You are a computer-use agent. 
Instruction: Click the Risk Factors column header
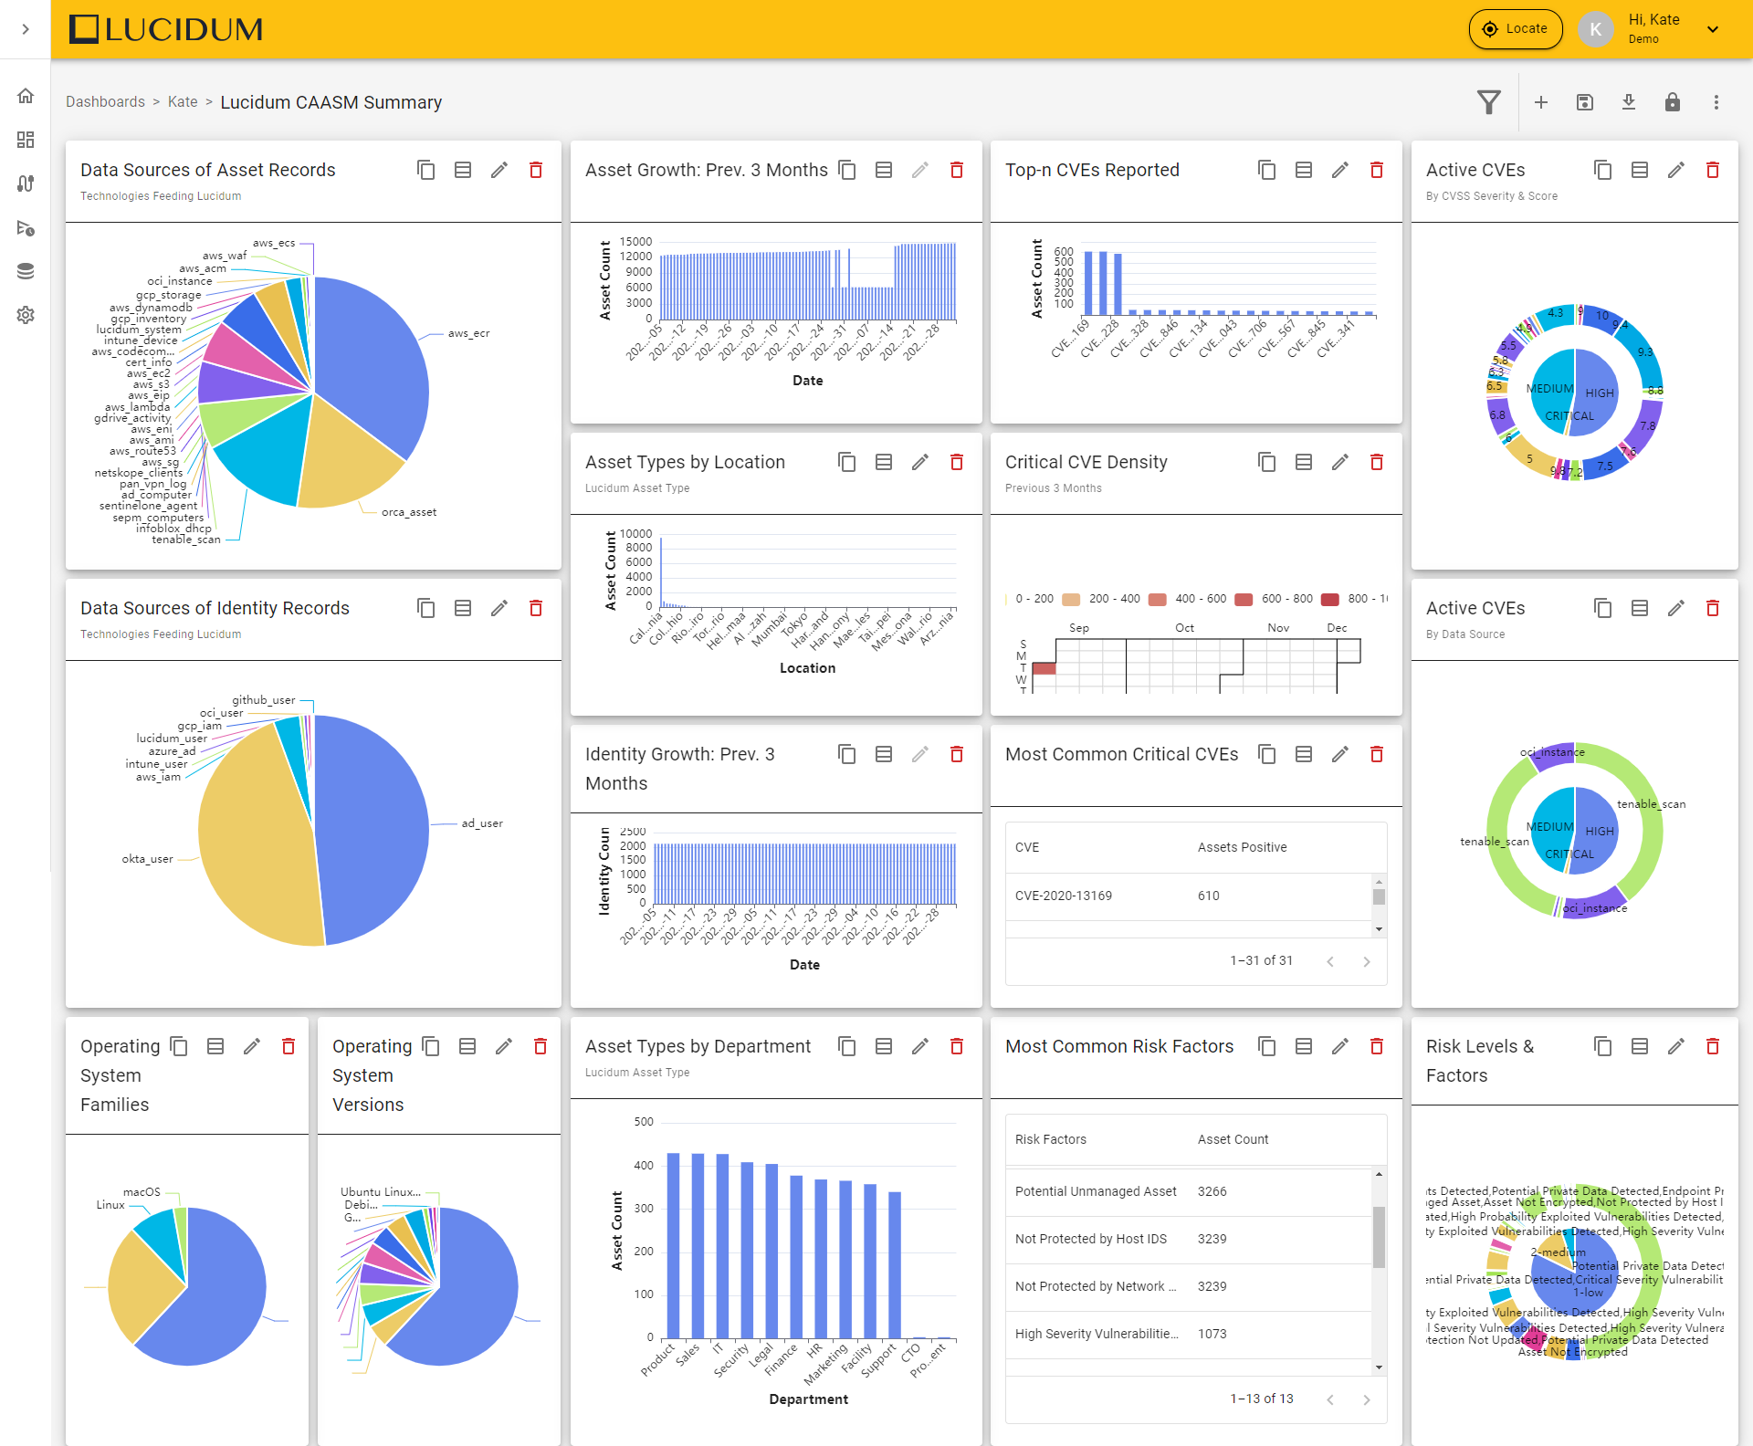[1051, 1139]
